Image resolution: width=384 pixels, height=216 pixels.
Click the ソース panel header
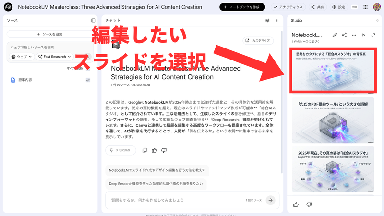click(12, 20)
